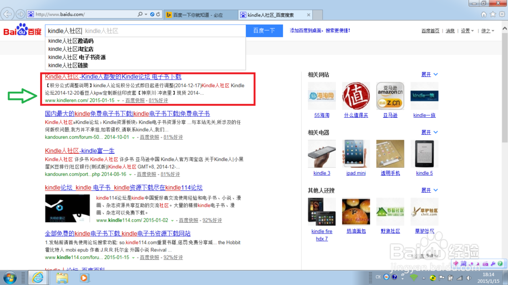This screenshot has height=285, width=508.
Task: Open 百度快照 for kindleren.com result
Action: click(x=135, y=100)
